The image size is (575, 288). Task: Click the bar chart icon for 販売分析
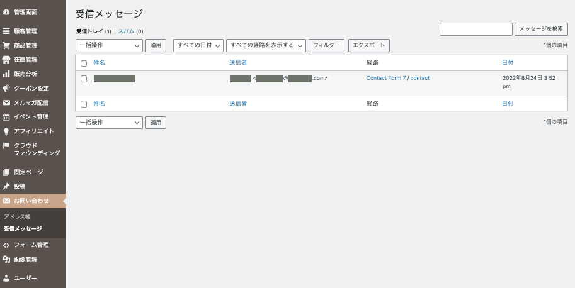point(6,74)
